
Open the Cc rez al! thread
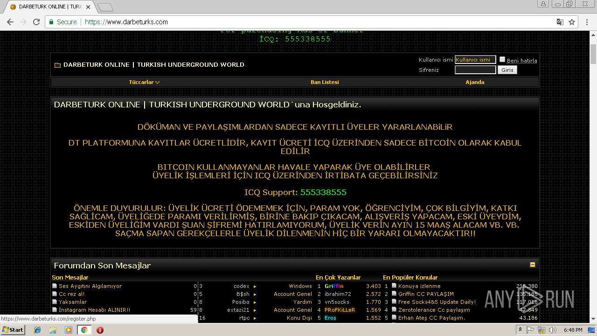tap(72, 294)
